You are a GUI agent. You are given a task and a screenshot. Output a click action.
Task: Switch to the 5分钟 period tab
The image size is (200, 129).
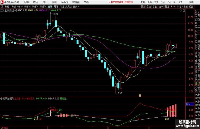point(20,7)
